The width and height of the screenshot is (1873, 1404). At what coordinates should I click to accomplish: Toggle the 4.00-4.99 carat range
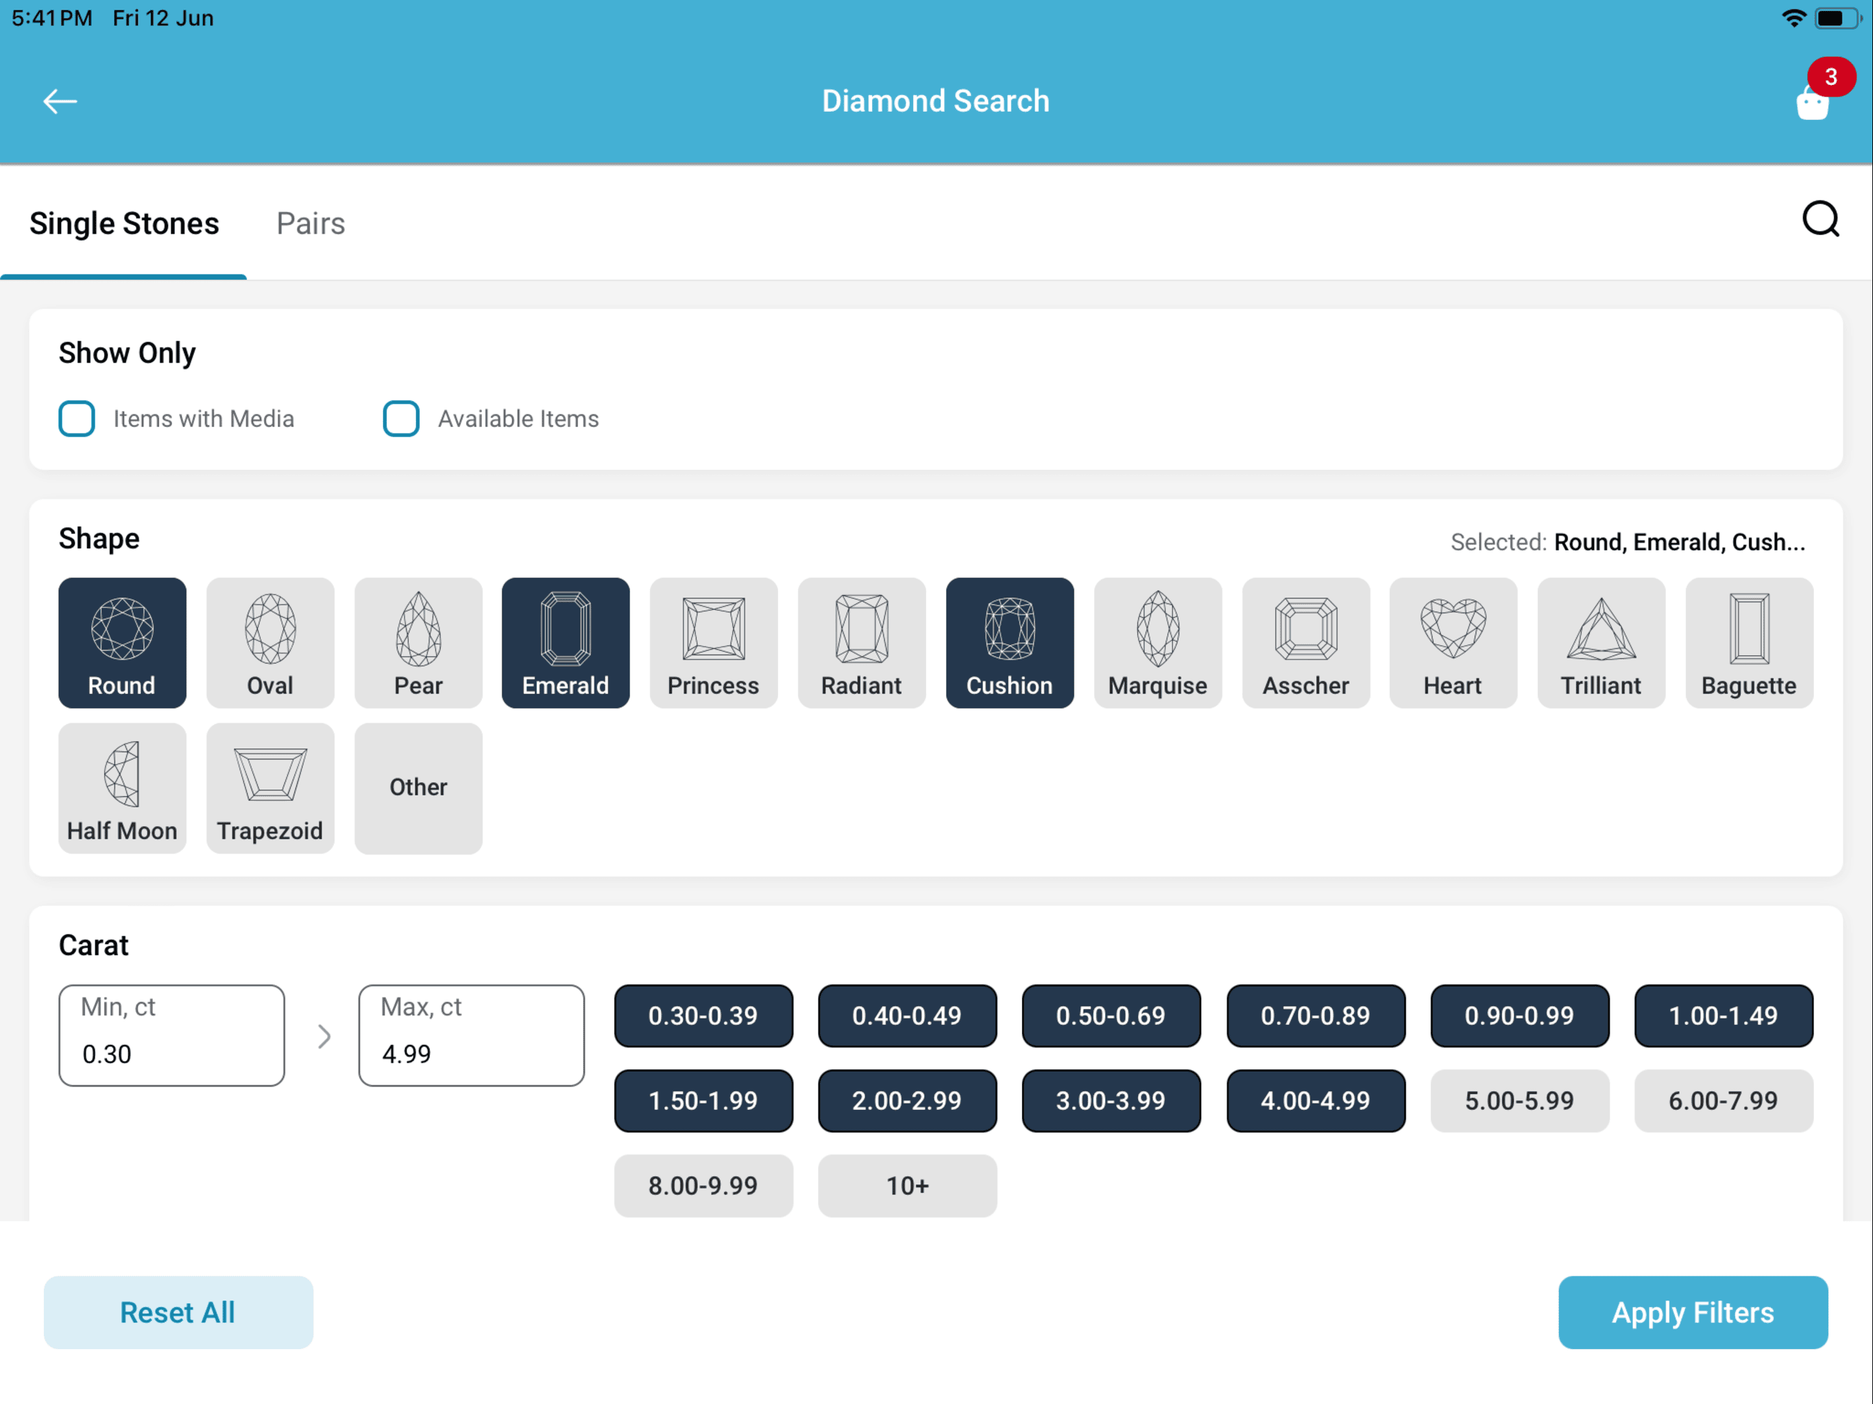(1316, 1101)
